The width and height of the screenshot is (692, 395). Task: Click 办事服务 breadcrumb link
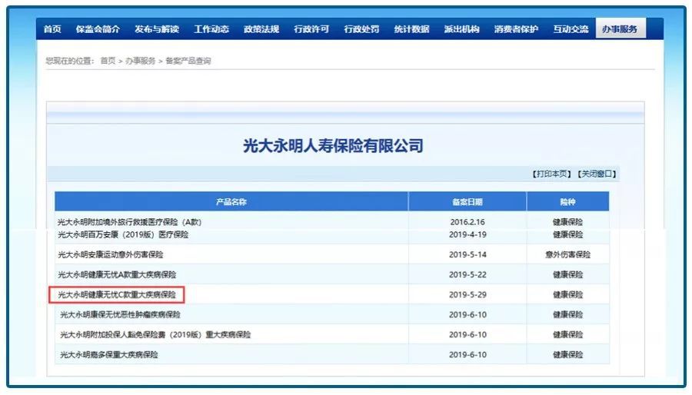point(141,61)
